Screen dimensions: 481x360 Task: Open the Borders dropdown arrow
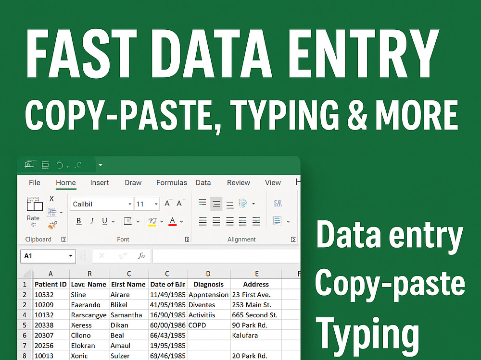point(138,221)
